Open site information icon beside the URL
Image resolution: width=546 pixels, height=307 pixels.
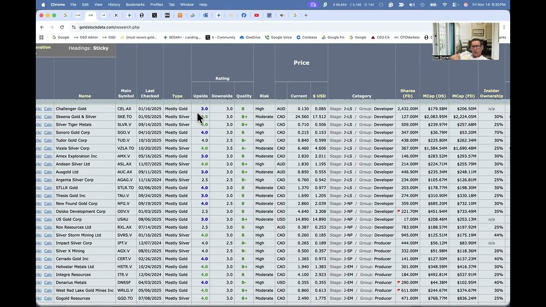[x=74, y=27]
